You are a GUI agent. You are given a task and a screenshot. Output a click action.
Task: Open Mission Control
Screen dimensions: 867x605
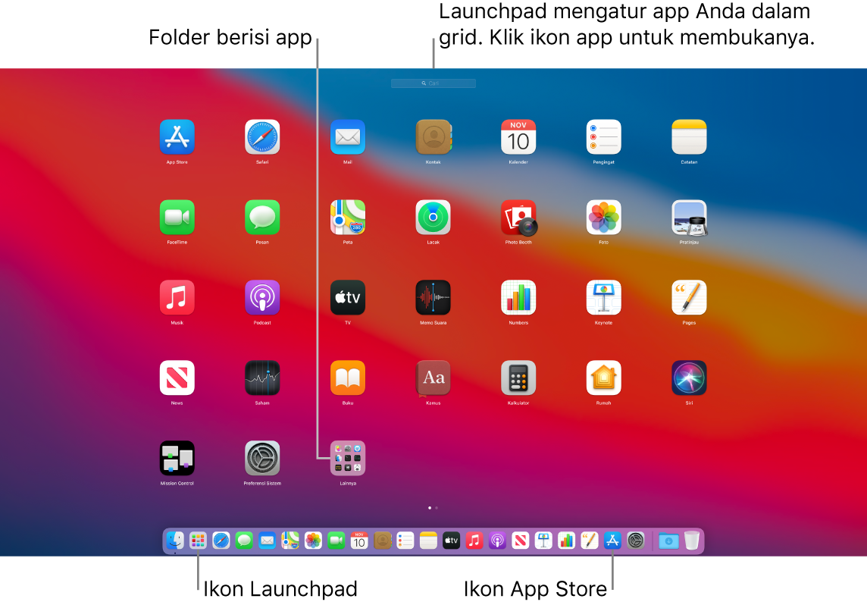(x=177, y=458)
